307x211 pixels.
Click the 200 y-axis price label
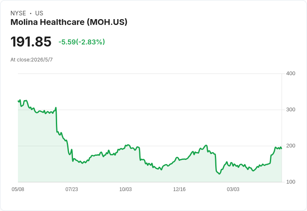(x=291, y=146)
